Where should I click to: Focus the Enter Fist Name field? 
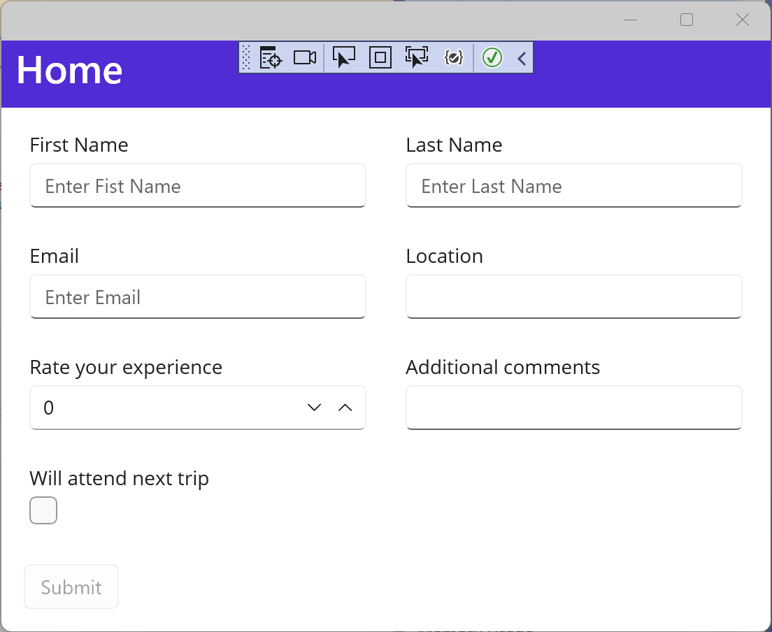coord(198,185)
